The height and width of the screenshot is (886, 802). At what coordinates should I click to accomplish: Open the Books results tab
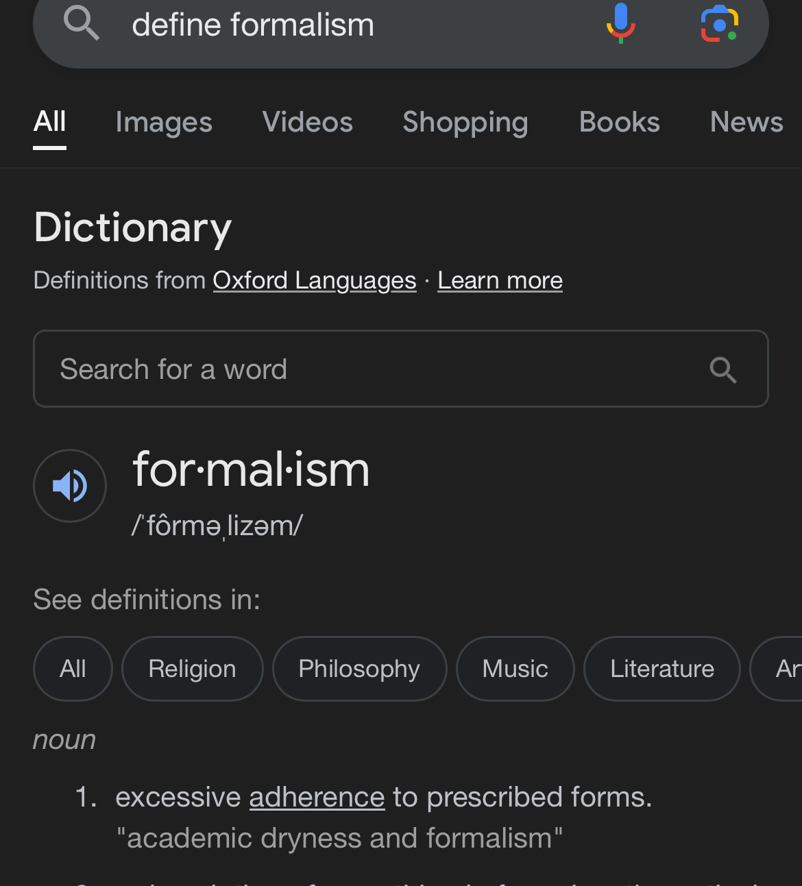pos(619,123)
